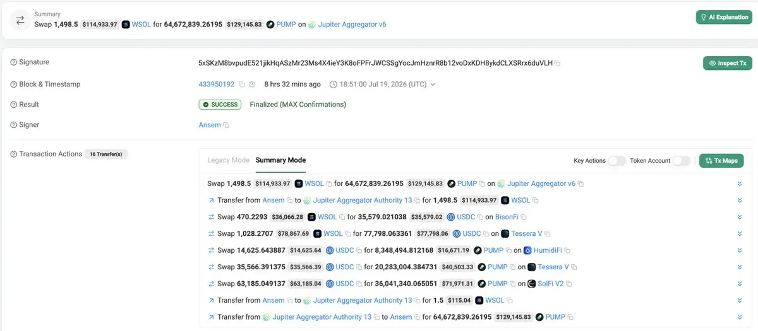Open Jupiter Aggregator v6 link in top Summary

(x=352, y=25)
